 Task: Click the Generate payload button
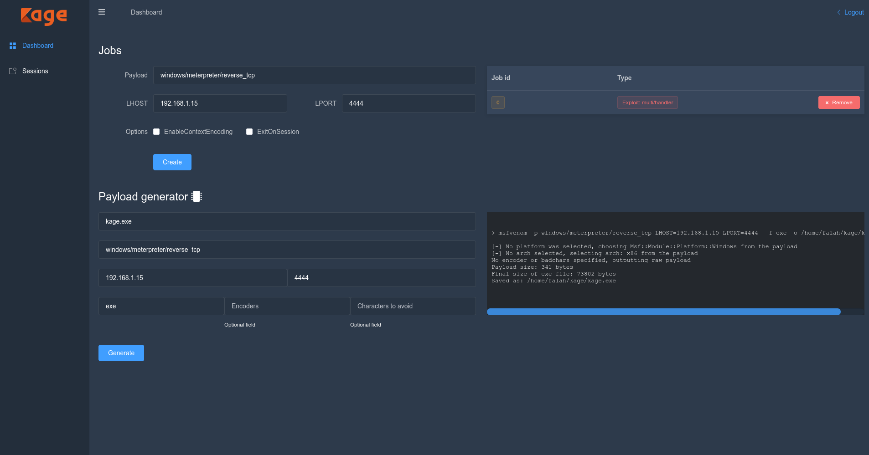[121, 353]
